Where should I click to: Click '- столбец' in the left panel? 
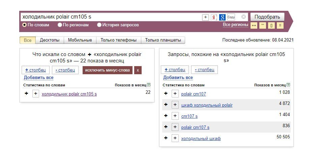point(65,70)
